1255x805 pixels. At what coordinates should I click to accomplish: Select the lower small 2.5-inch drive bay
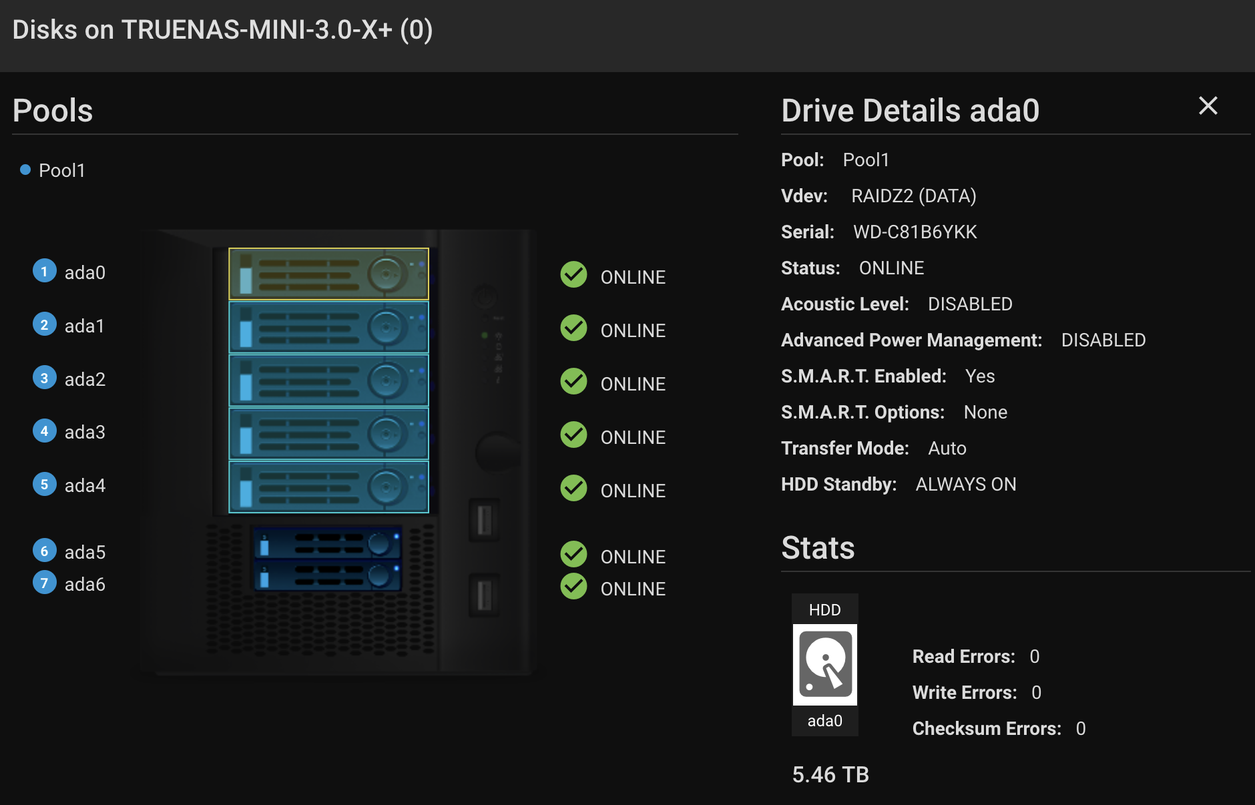point(327,575)
